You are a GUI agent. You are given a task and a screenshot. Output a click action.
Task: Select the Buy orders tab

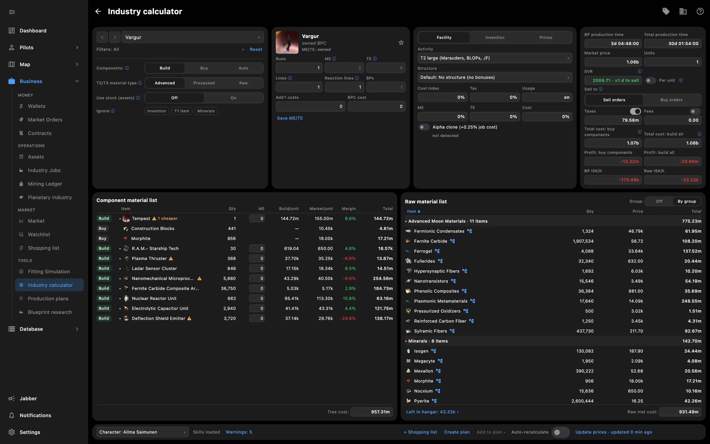(x=671, y=100)
